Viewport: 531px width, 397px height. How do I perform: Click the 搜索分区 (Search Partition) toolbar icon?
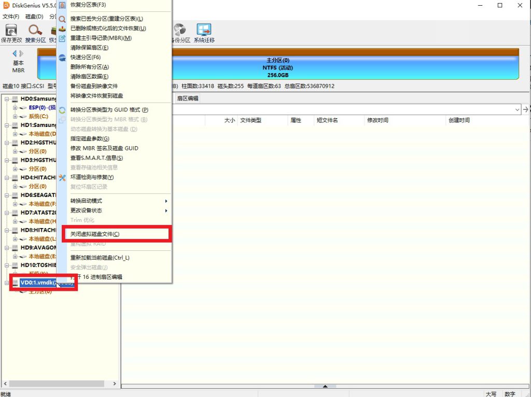tap(35, 31)
